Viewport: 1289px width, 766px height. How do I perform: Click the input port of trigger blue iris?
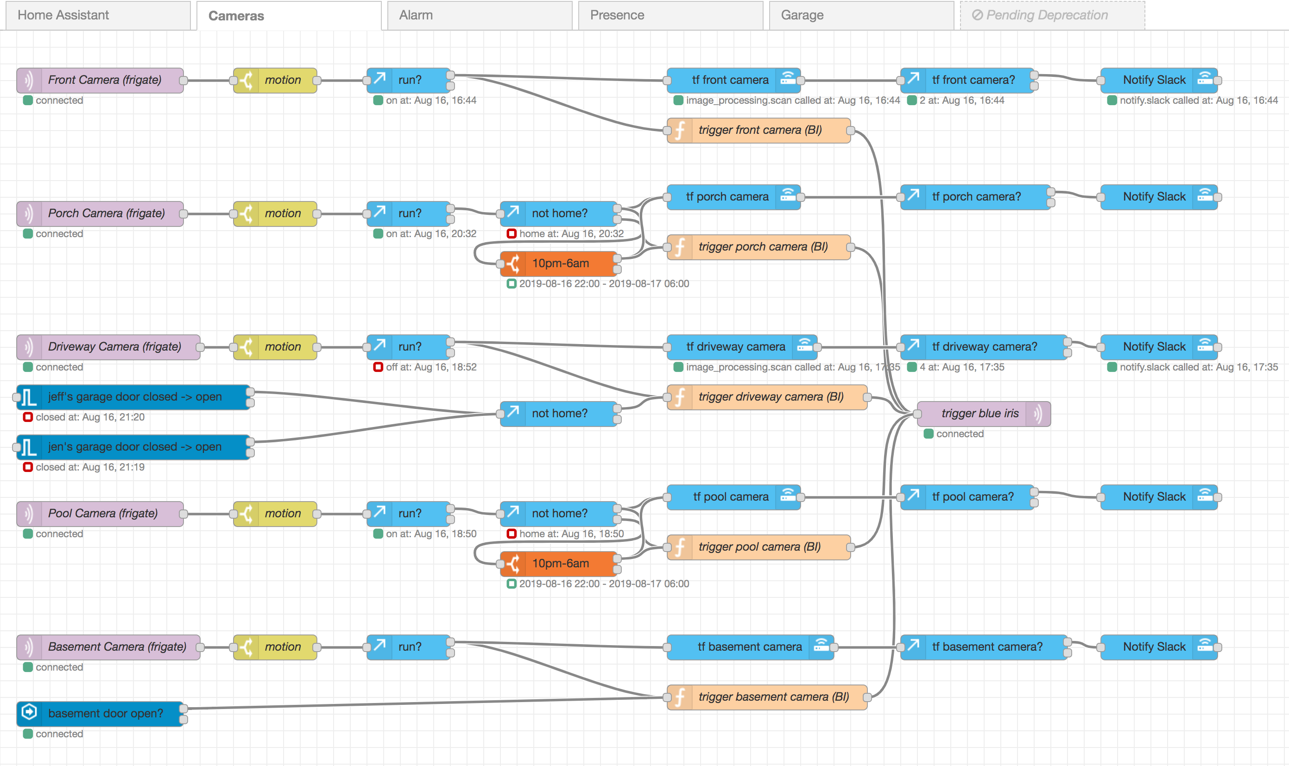[x=917, y=414]
